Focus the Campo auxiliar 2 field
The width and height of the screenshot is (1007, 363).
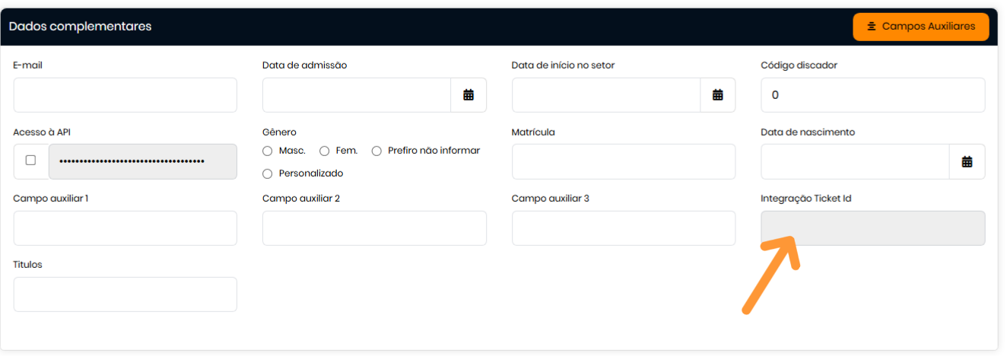pos(374,228)
